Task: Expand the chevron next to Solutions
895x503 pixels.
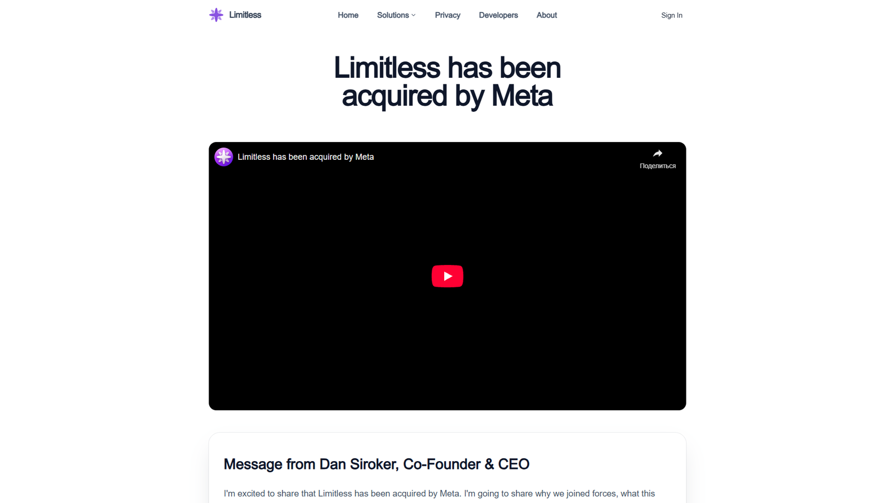Action: pos(413,15)
